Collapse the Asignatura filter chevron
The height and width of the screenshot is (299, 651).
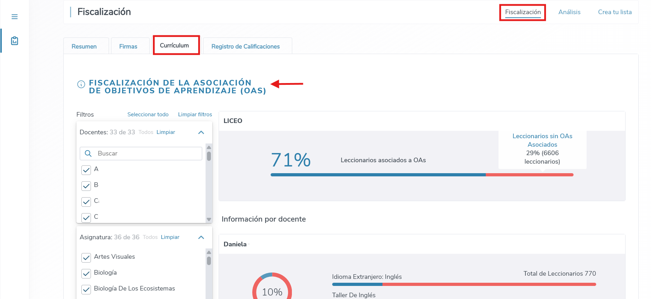[x=201, y=237]
